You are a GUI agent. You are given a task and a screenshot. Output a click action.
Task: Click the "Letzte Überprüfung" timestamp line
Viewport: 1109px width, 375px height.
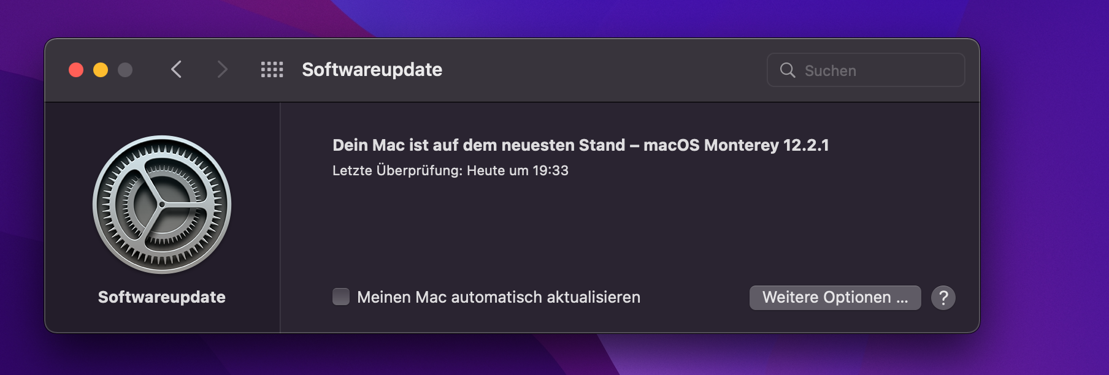coord(450,170)
